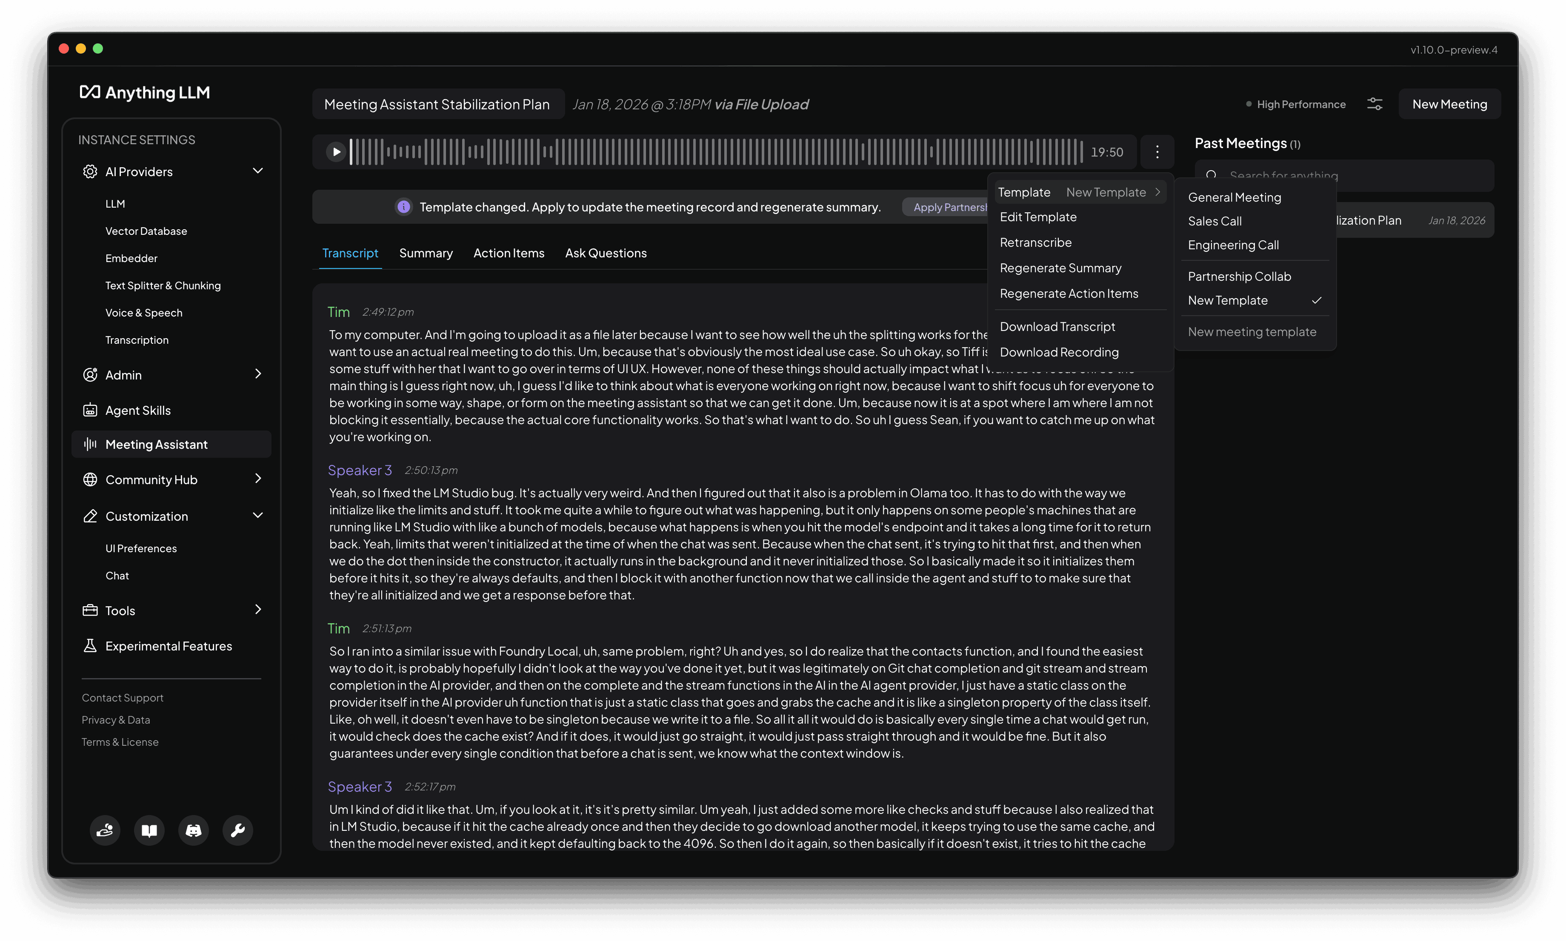Click the Discord icon in sidebar footer

click(194, 830)
